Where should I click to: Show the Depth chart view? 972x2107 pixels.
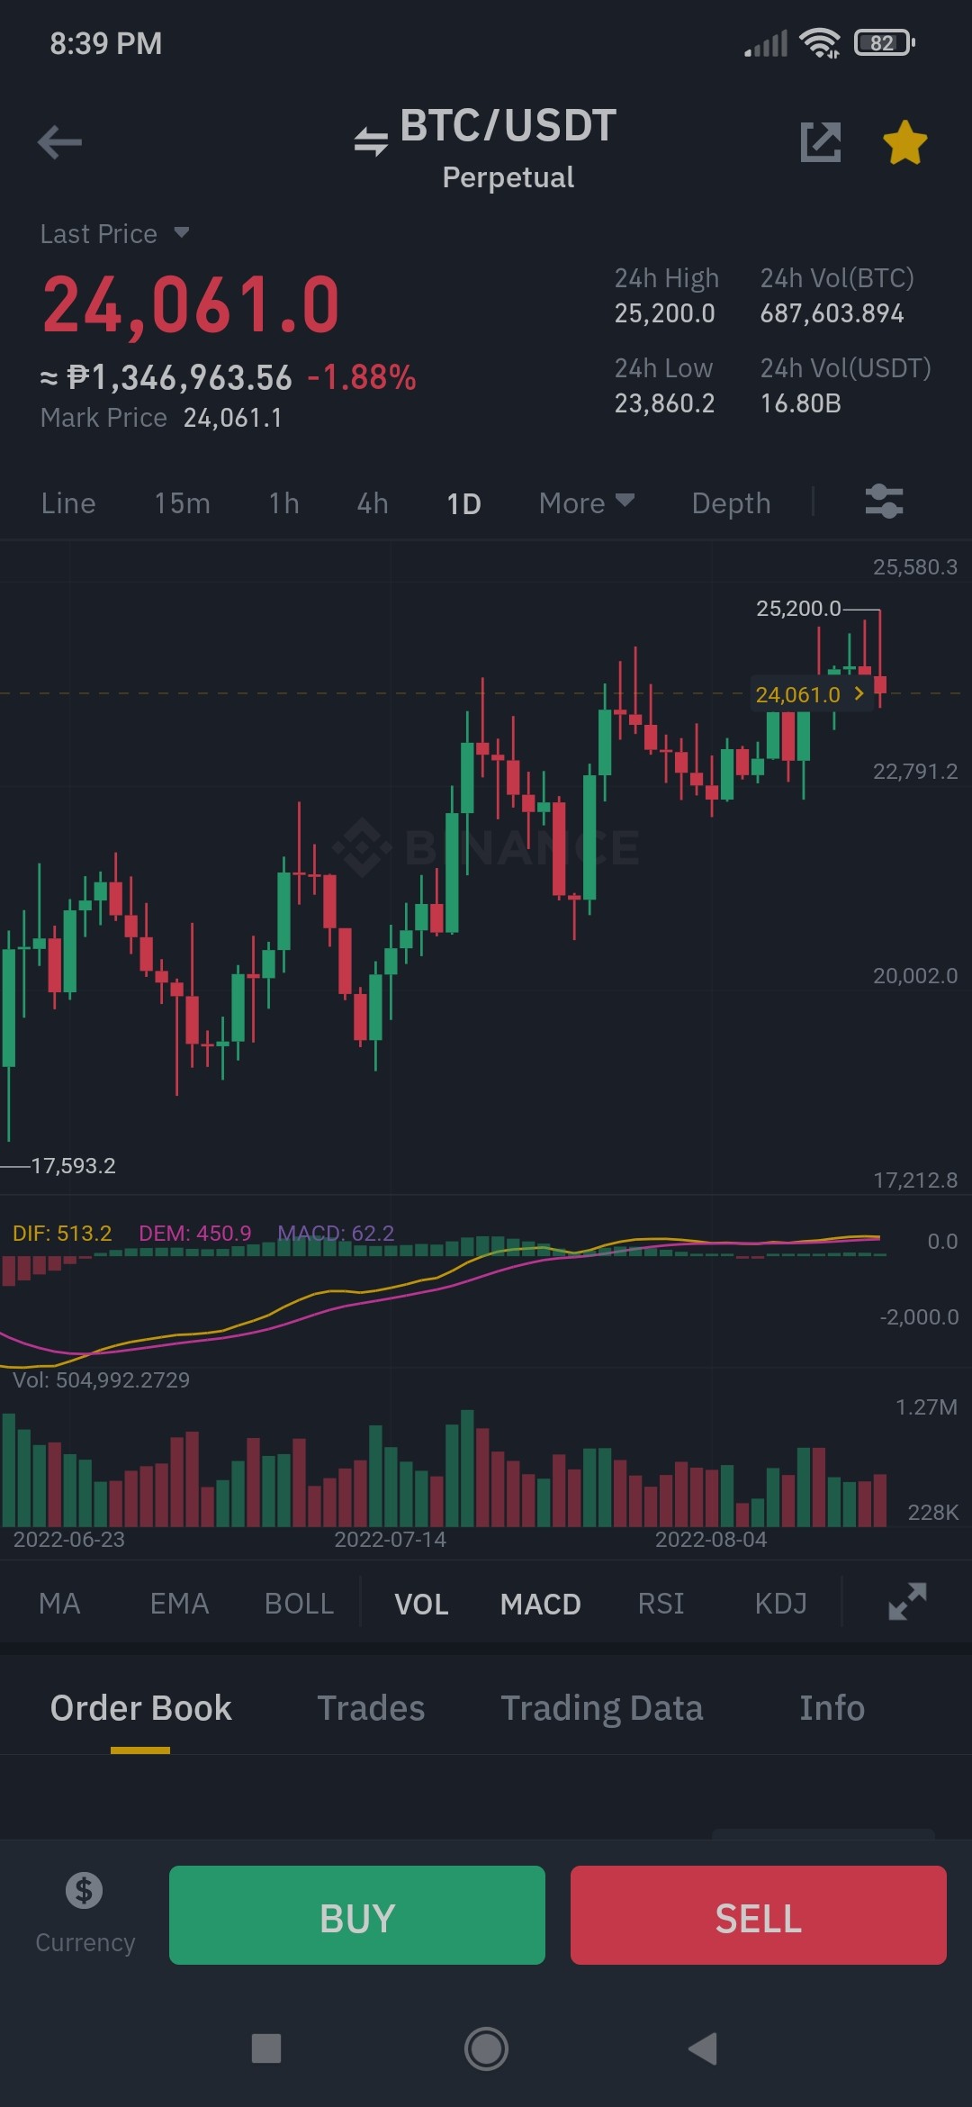pos(731,503)
